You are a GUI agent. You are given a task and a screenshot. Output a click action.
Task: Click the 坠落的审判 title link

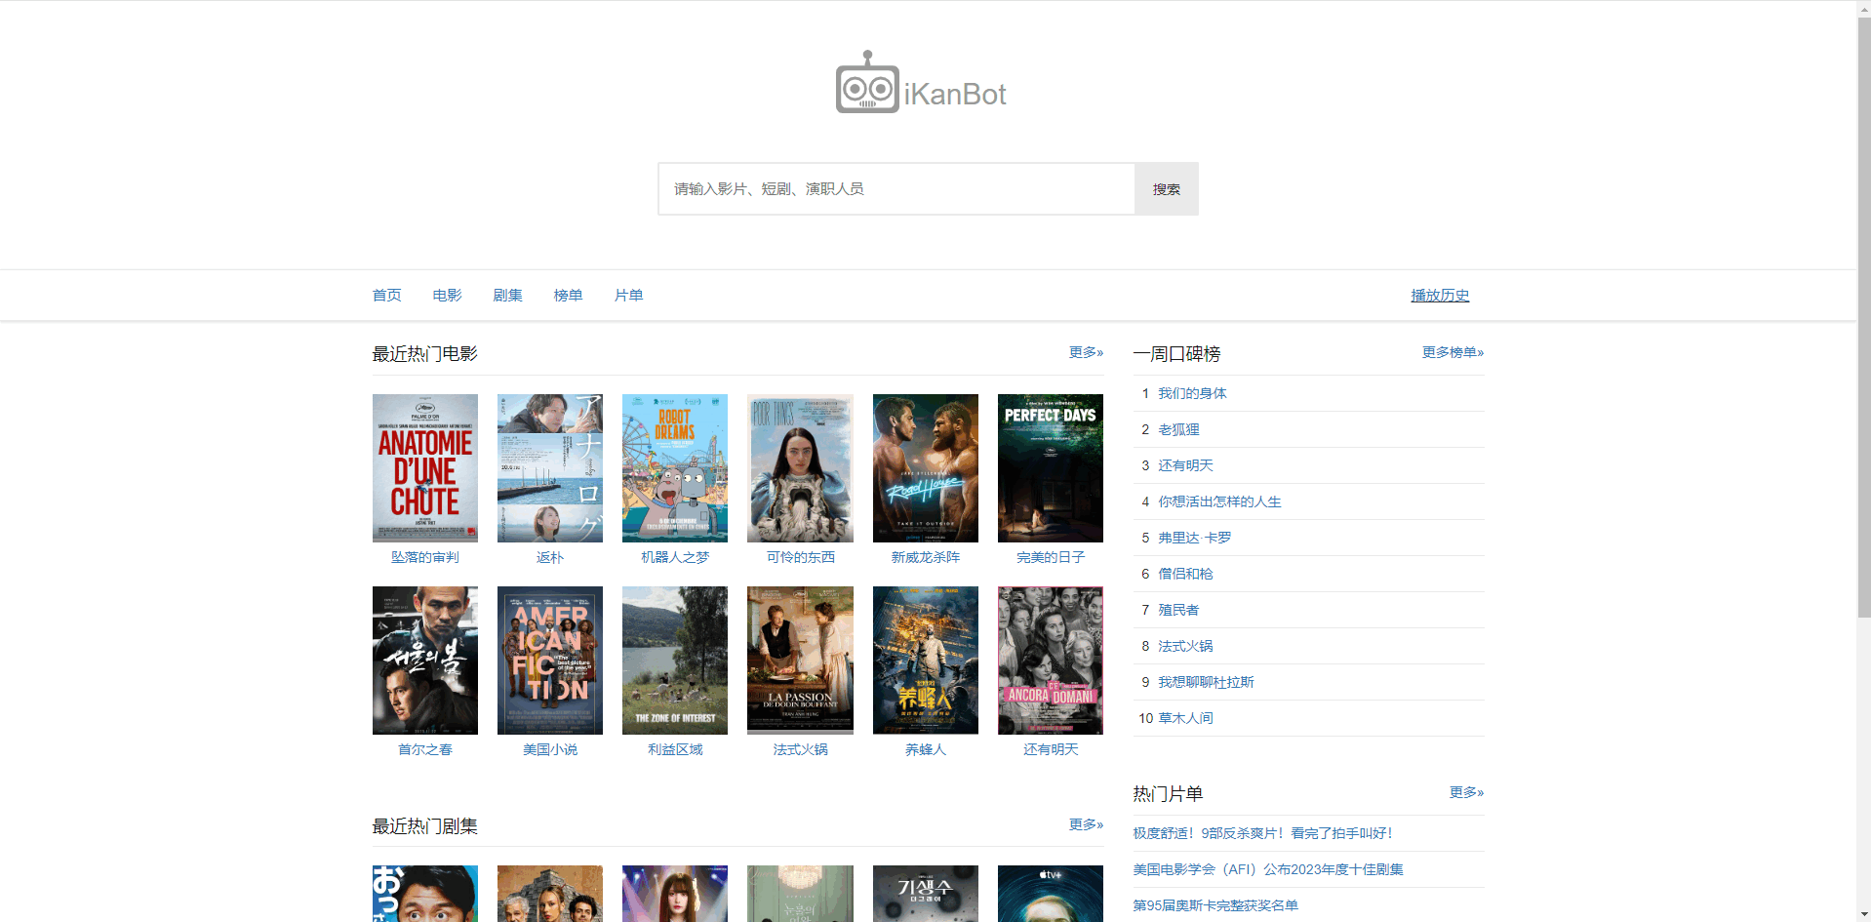425,557
